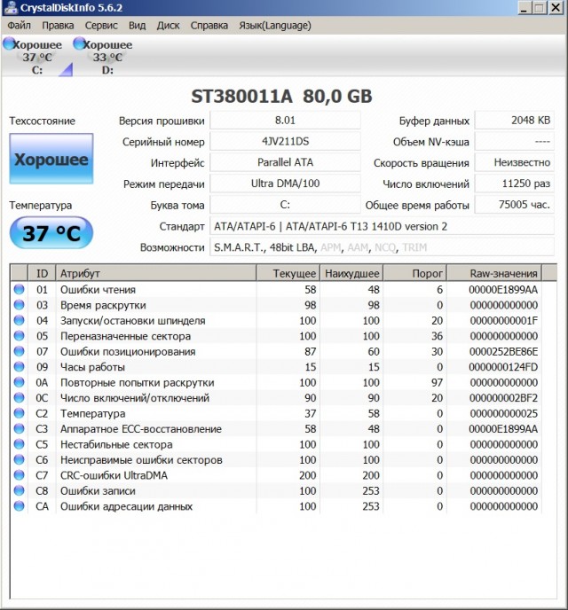Click the Raw-значения column header
Viewport: 568px width, 610px height.
coord(504,274)
